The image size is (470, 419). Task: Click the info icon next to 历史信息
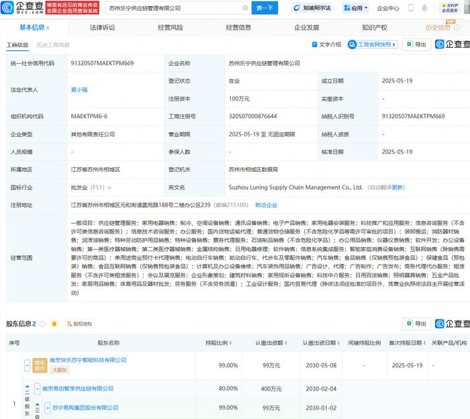(x=457, y=28)
